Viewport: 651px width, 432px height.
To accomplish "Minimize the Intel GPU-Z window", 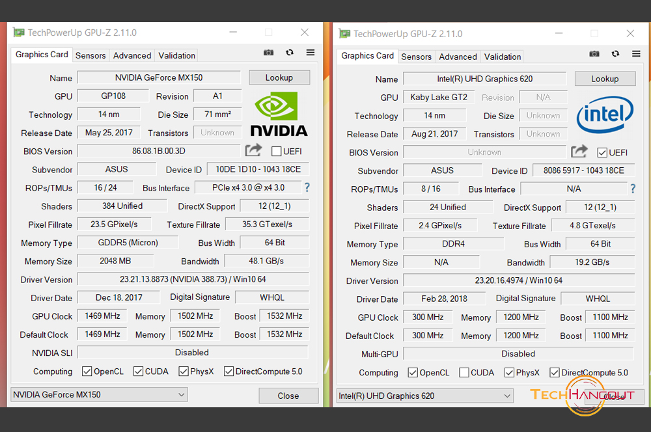I will (x=559, y=34).
